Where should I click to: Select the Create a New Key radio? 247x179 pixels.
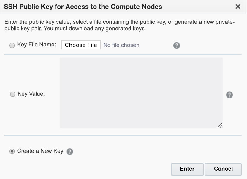point(12,151)
